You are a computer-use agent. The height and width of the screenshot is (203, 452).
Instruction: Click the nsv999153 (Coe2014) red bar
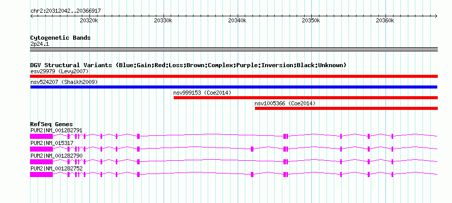pyautogui.click(x=306, y=98)
